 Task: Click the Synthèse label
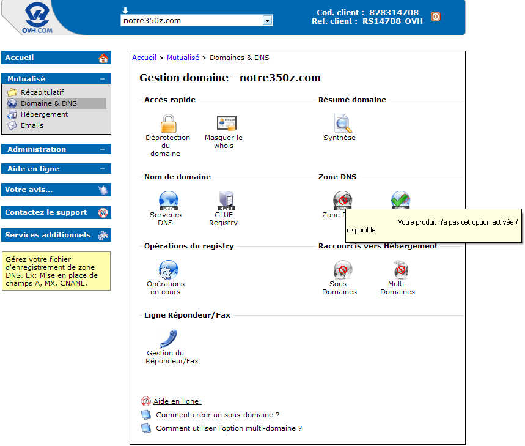pos(340,138)
